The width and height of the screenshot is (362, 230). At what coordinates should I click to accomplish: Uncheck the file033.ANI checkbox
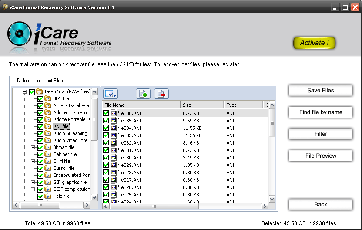[106, 135]
